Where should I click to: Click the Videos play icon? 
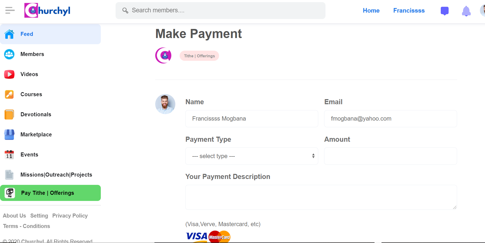(x=9, y=74)
